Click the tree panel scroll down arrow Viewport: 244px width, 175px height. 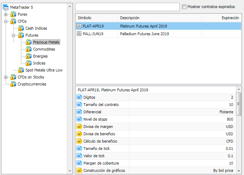click(x=70, y=171)
